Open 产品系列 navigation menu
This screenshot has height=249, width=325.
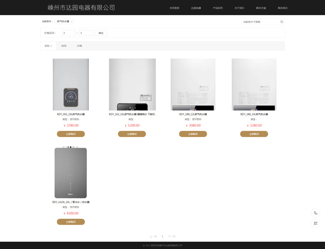coord(218,8)
